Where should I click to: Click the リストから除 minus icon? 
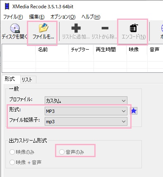coord(105,28)
